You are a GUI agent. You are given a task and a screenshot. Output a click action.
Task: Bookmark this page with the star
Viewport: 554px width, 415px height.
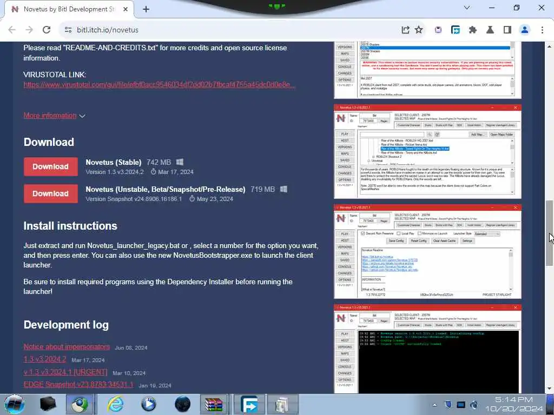419,30
